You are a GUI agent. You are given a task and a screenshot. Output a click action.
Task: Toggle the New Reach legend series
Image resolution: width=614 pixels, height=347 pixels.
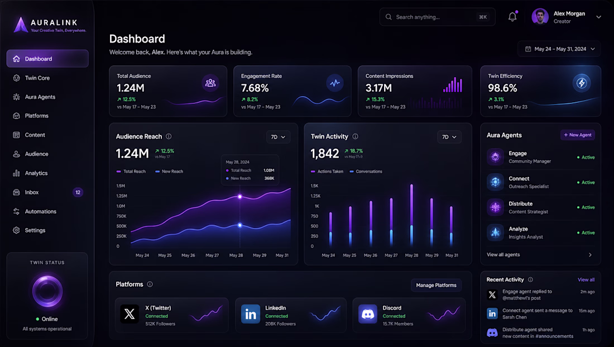(169, 172)
